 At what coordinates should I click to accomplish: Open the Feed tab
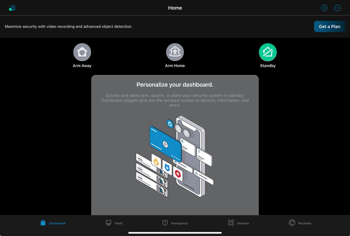(114, 223)
